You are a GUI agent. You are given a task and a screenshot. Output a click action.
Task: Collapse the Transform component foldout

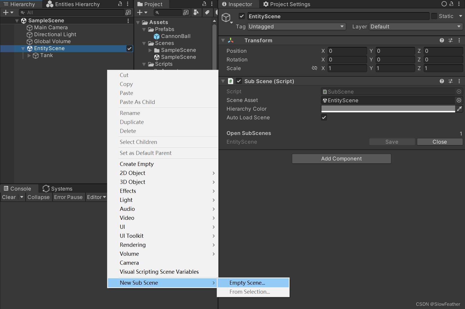[x=223, y=40]
